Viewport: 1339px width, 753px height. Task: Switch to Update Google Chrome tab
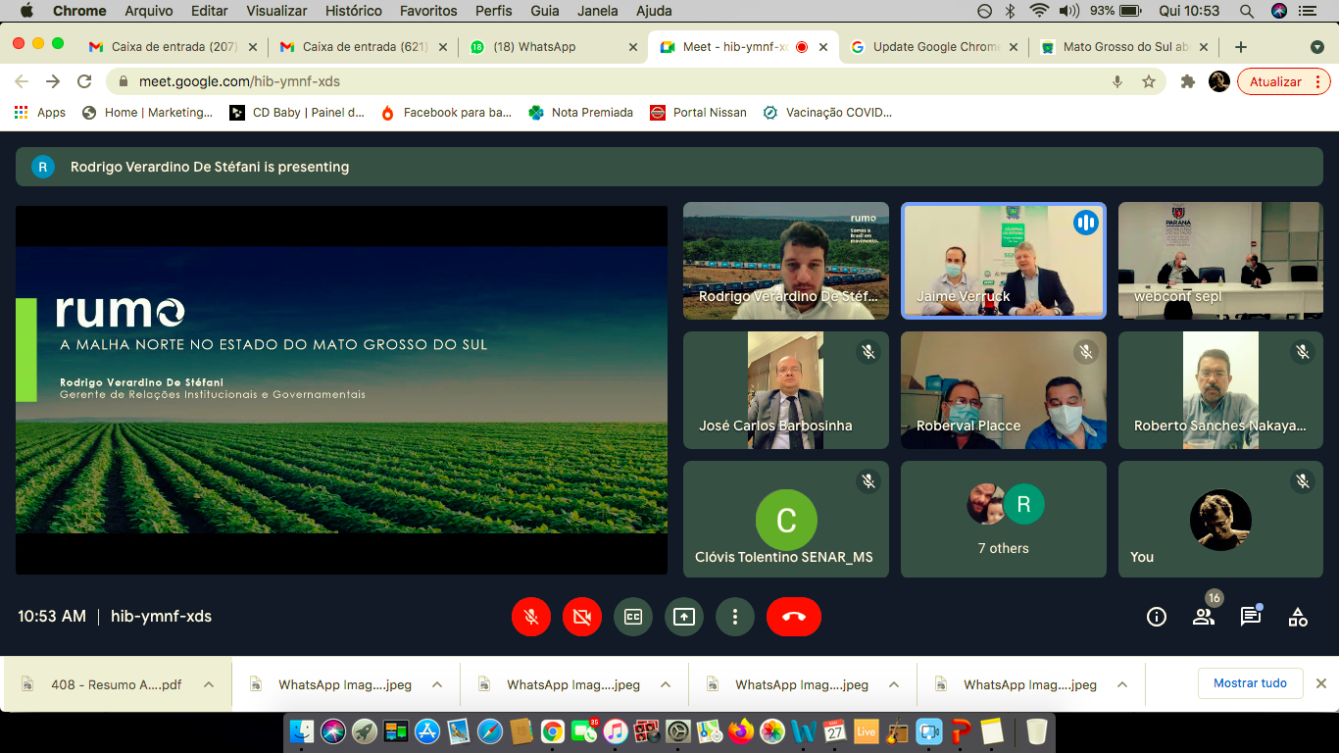(935, 46)
